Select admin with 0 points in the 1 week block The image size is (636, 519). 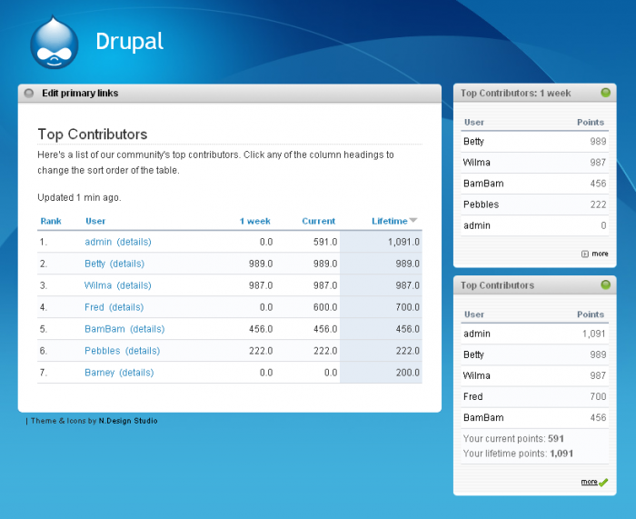477,225
